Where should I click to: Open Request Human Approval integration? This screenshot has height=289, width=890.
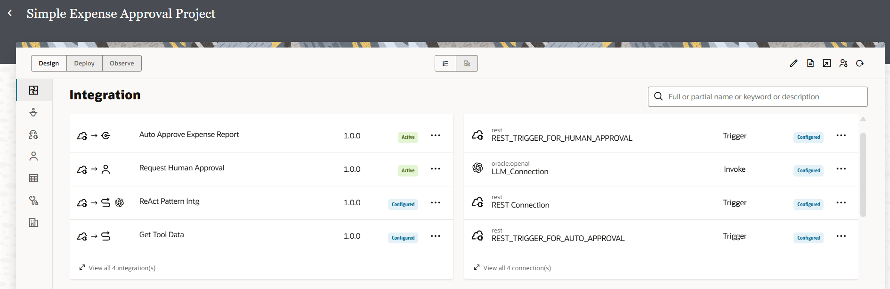(x=182, y=168)
